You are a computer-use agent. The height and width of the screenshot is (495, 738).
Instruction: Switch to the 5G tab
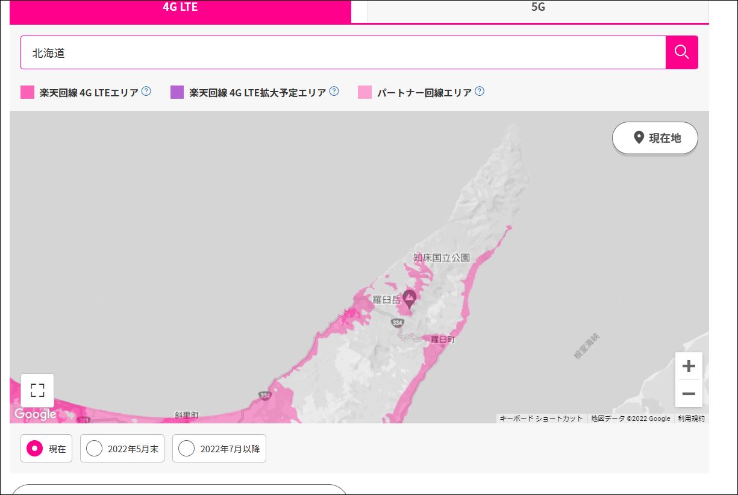tap(538, 11)
